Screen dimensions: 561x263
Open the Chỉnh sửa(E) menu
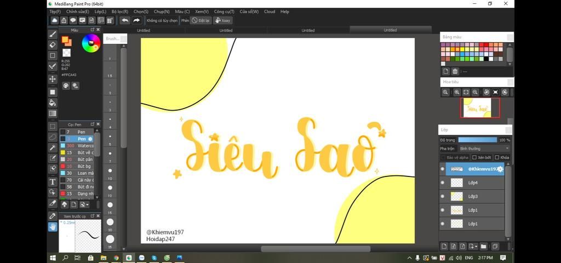tap(78, 12)
